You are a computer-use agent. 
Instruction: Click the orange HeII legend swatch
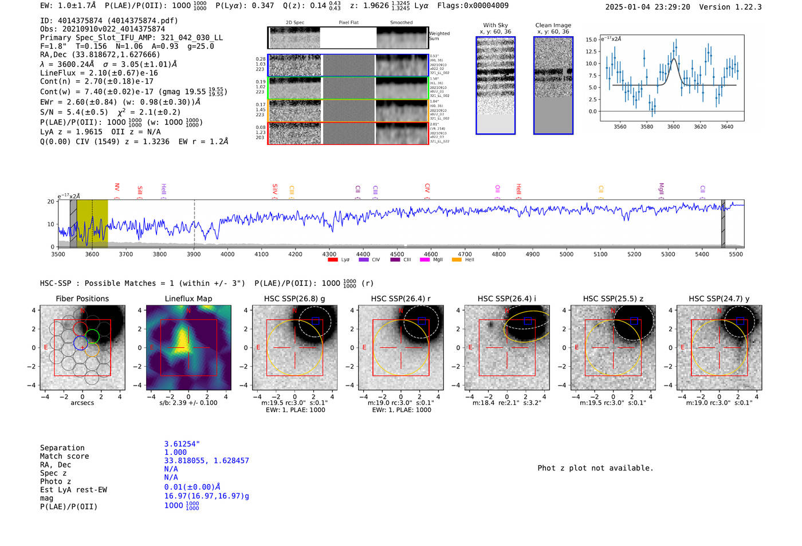tap(457, 260)
